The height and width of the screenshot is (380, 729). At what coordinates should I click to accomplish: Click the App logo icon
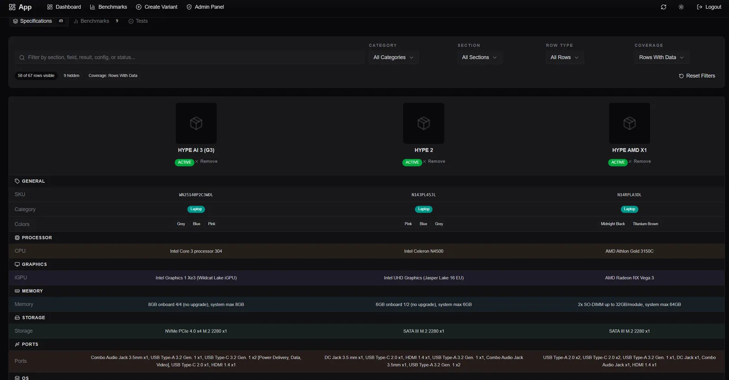[x=12, y=7]
